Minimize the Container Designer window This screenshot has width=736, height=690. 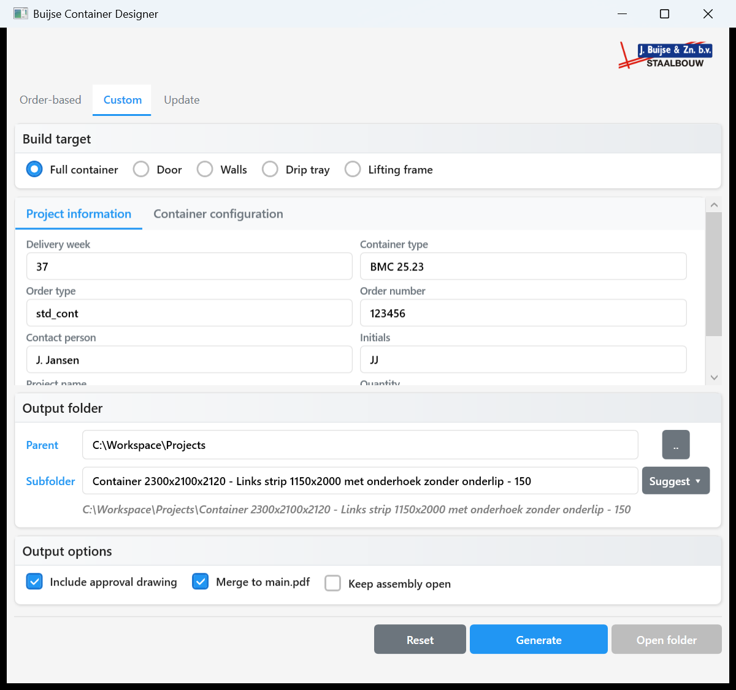622,13
